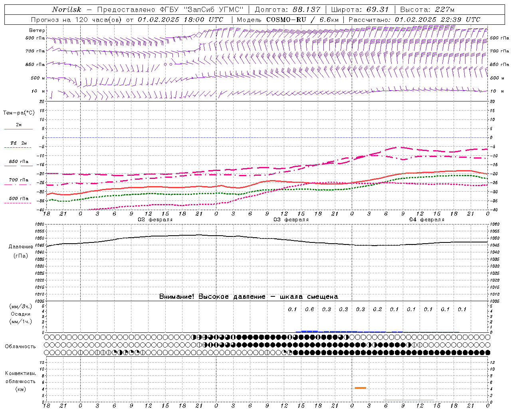Image resolution: width=511 pixels, height=409 pixels.
Task: Click the Ветер wind panel label
Action: 37,30
